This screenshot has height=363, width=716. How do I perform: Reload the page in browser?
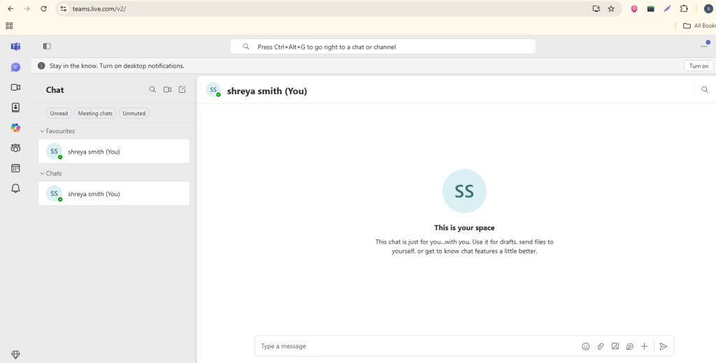[44, 8]
